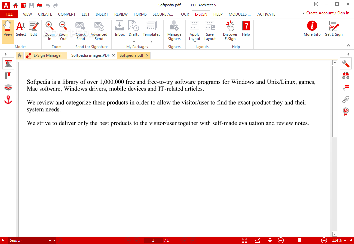354x244 pixels.
Task: Open the bookmarks side panel
Action: point(8,75)
